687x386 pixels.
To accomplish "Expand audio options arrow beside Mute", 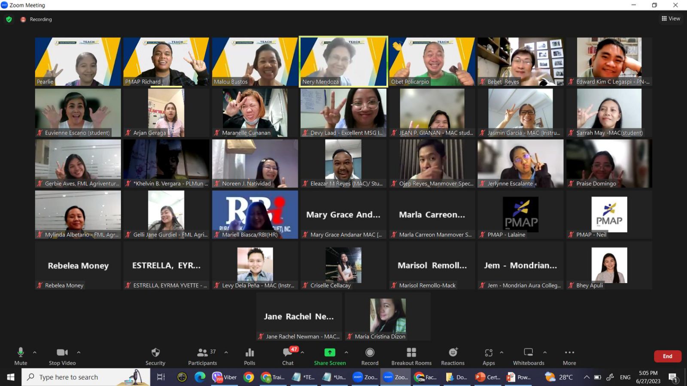I will (x=35, y=353).
